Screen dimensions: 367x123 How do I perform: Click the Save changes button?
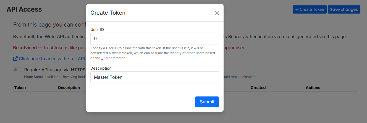point(344,9)
